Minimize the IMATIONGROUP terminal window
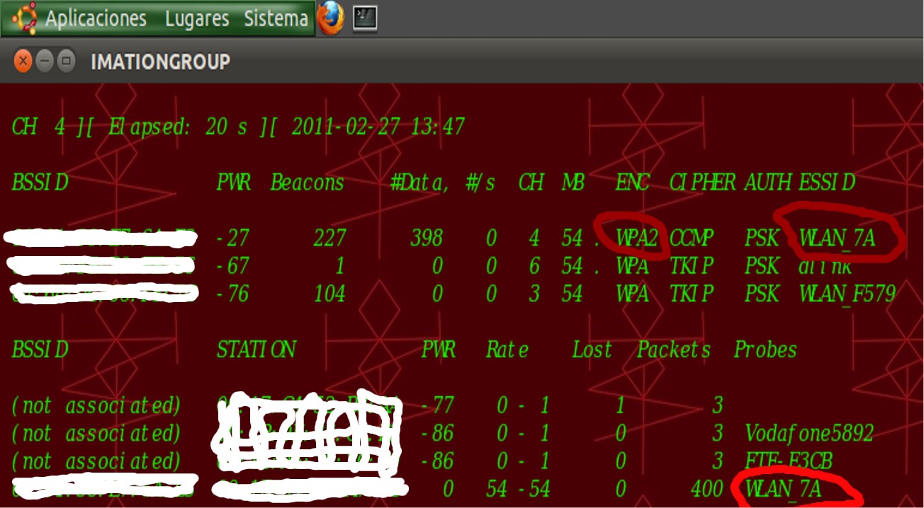This screenshot has height=508, width=924. [45, 61]
